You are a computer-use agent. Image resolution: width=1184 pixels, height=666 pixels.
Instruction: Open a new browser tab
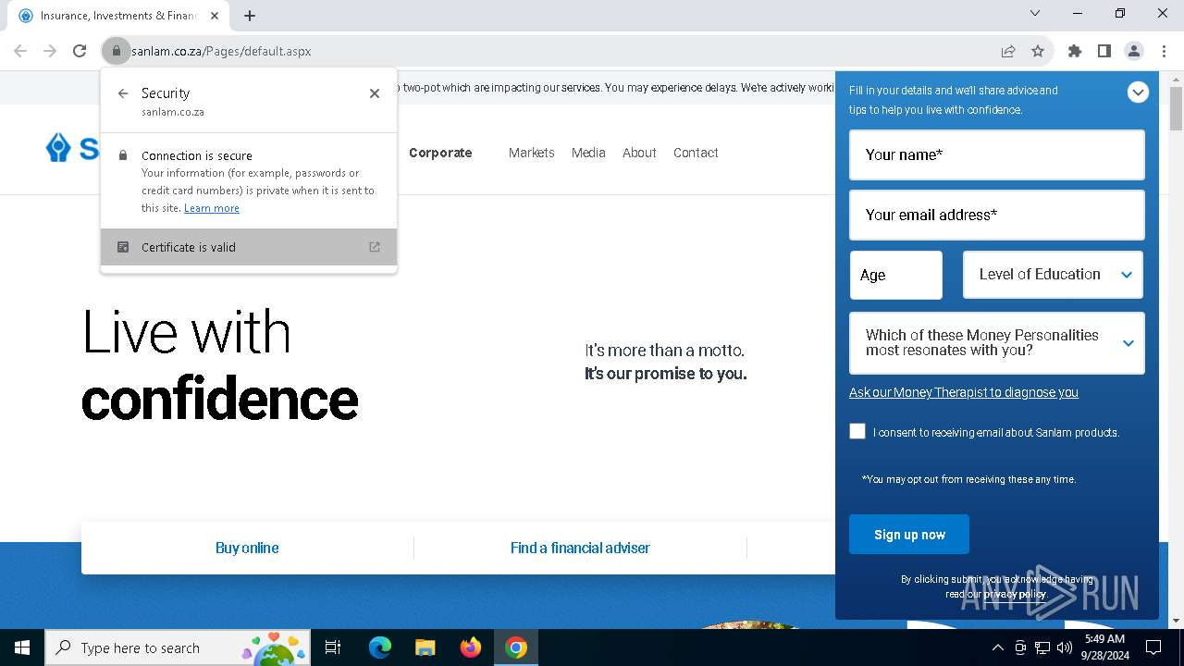(250, 15)
